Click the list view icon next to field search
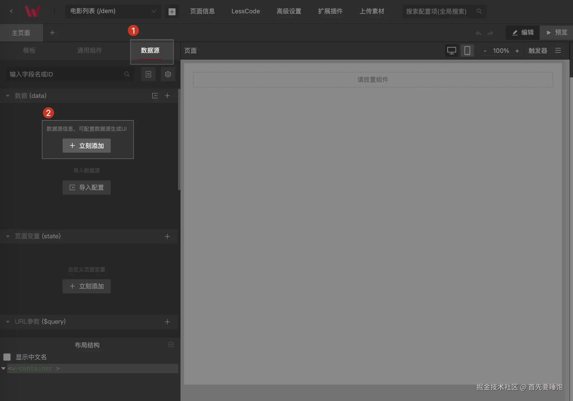The image size is (573, 401). (148, 74)
